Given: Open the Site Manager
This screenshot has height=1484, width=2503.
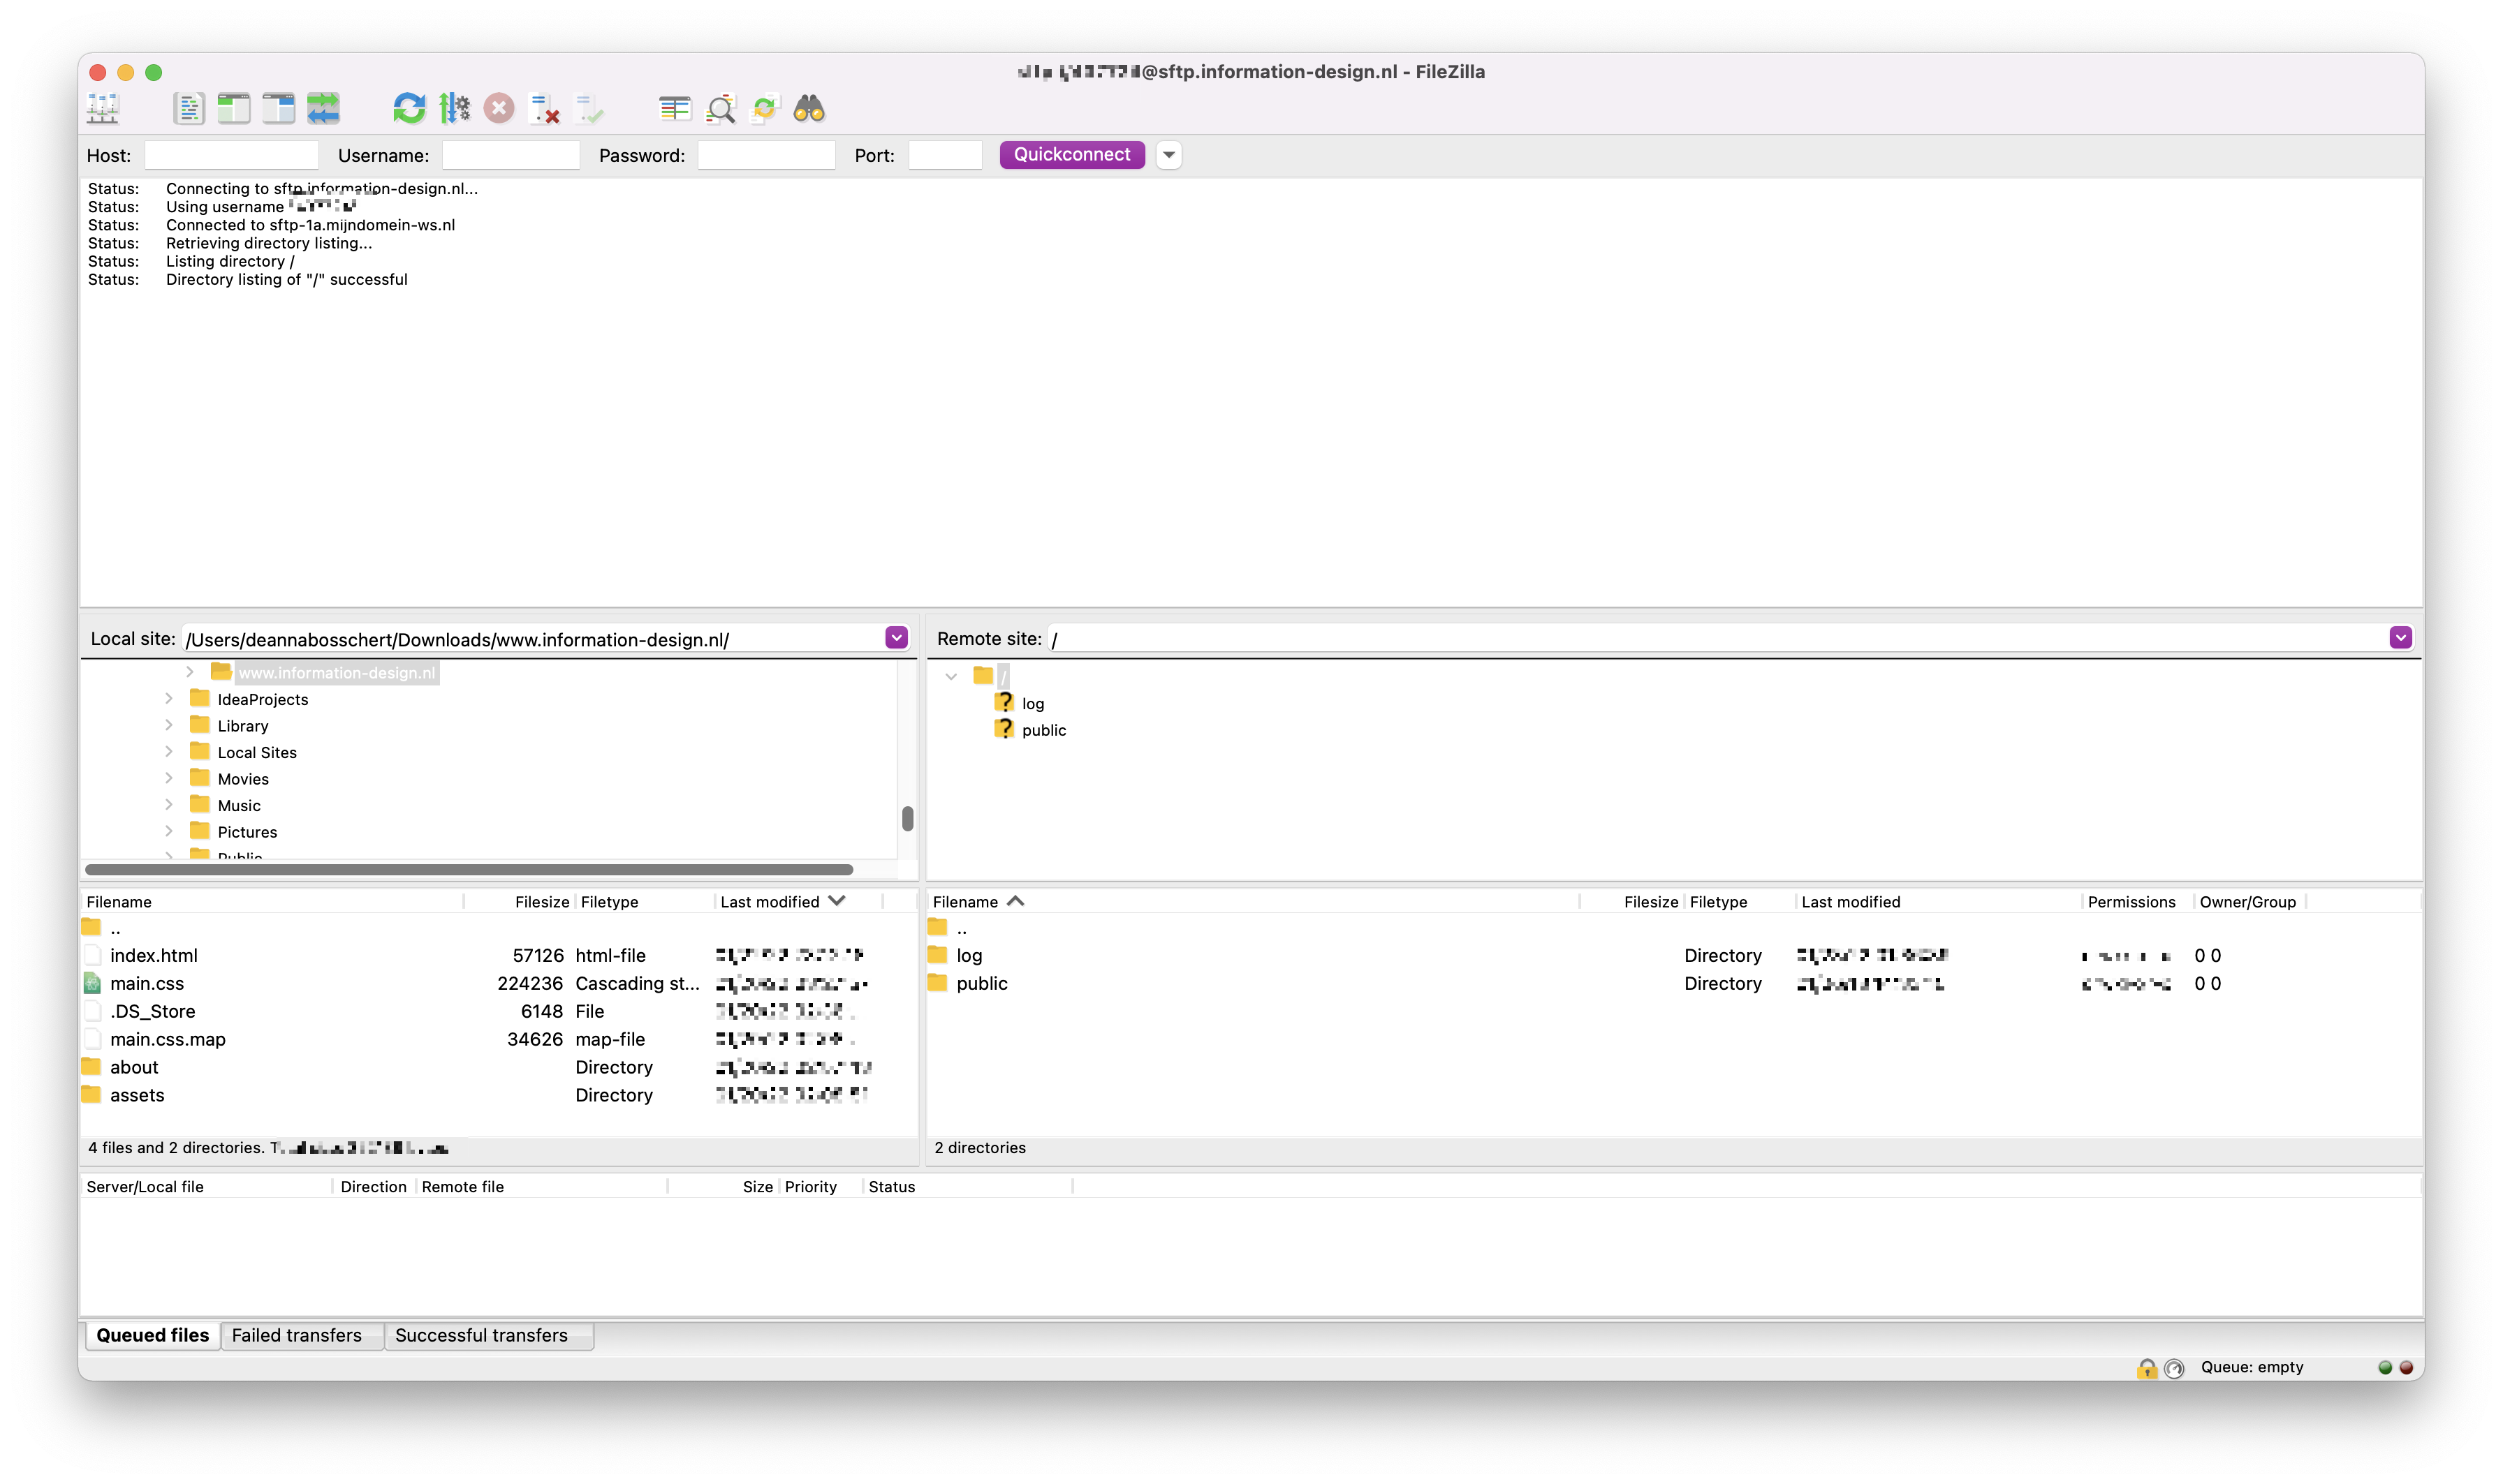Looking at the screenshot, I should pos(103,108).
